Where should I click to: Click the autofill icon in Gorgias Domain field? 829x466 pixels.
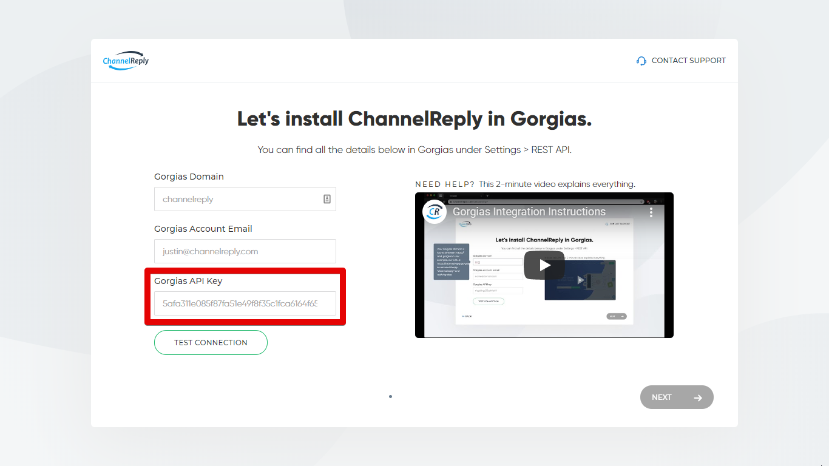pyautogui.click(x=327, y=199)
